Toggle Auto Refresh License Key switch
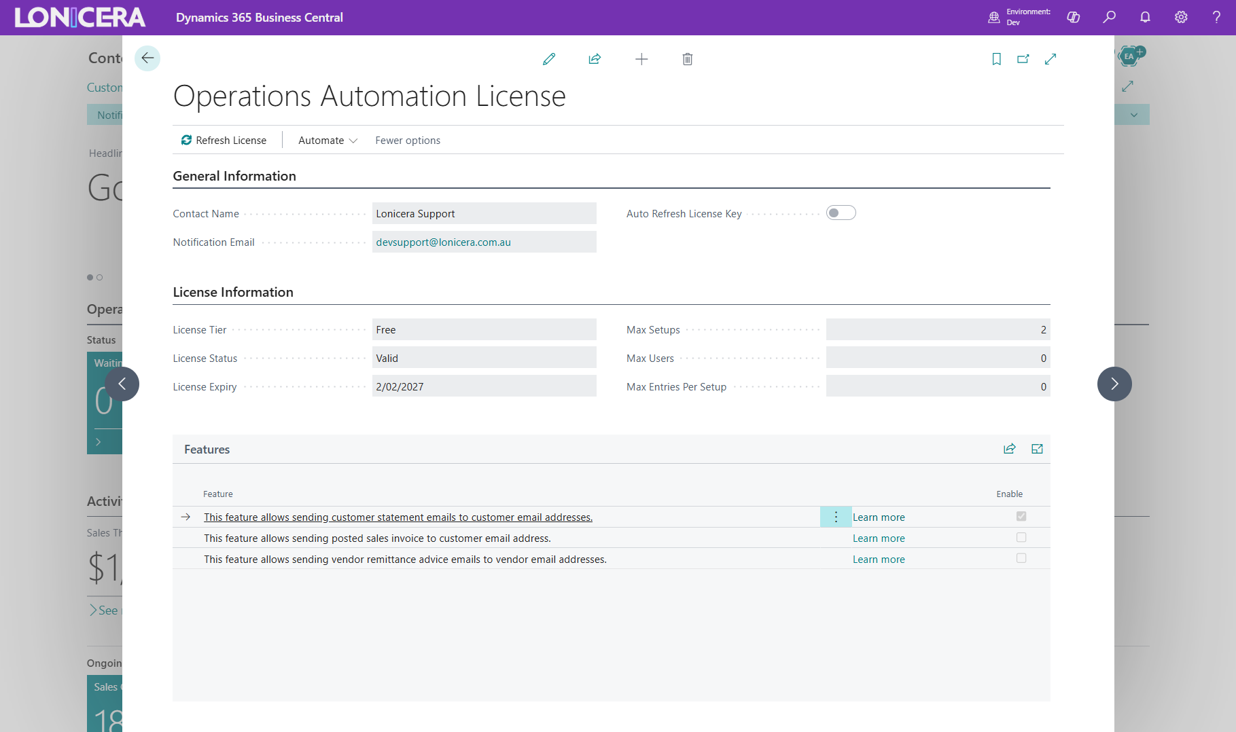 841,213
